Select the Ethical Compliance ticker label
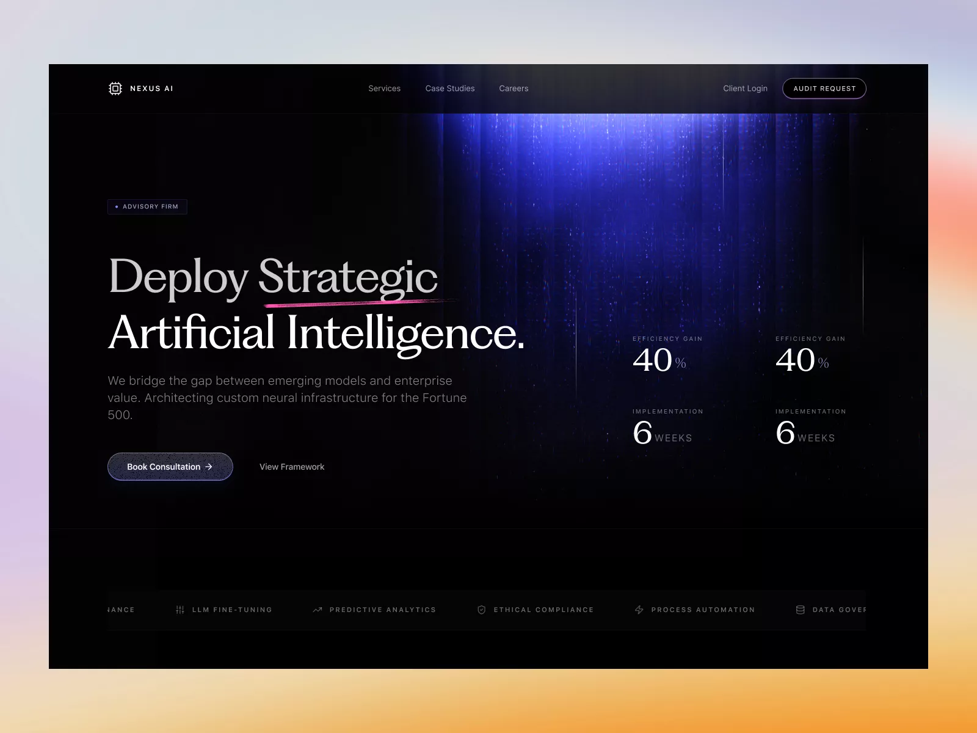The image size is (977, 733). pos(543,610)
